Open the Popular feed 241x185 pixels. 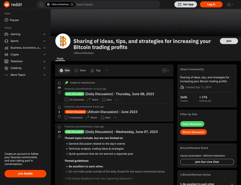pos(12,20)
